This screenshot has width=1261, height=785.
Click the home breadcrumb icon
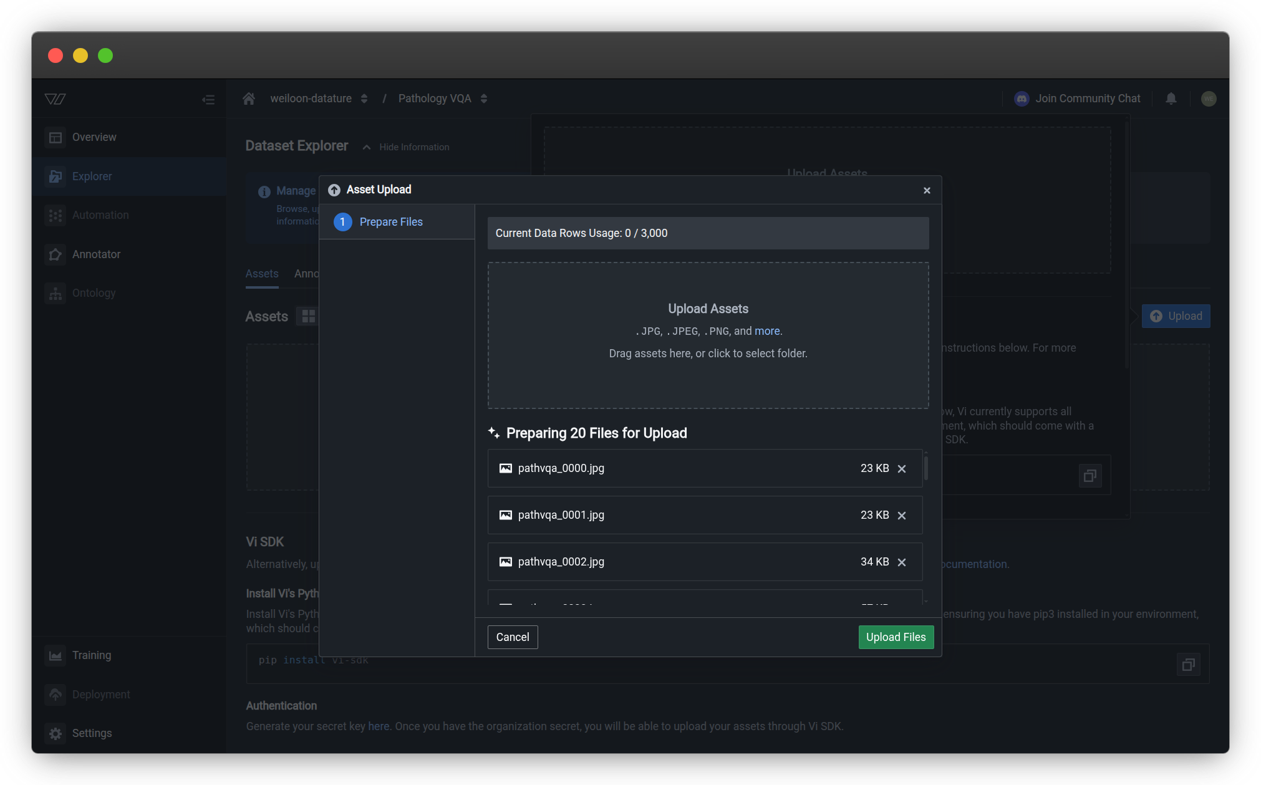[x=248, y=98]
